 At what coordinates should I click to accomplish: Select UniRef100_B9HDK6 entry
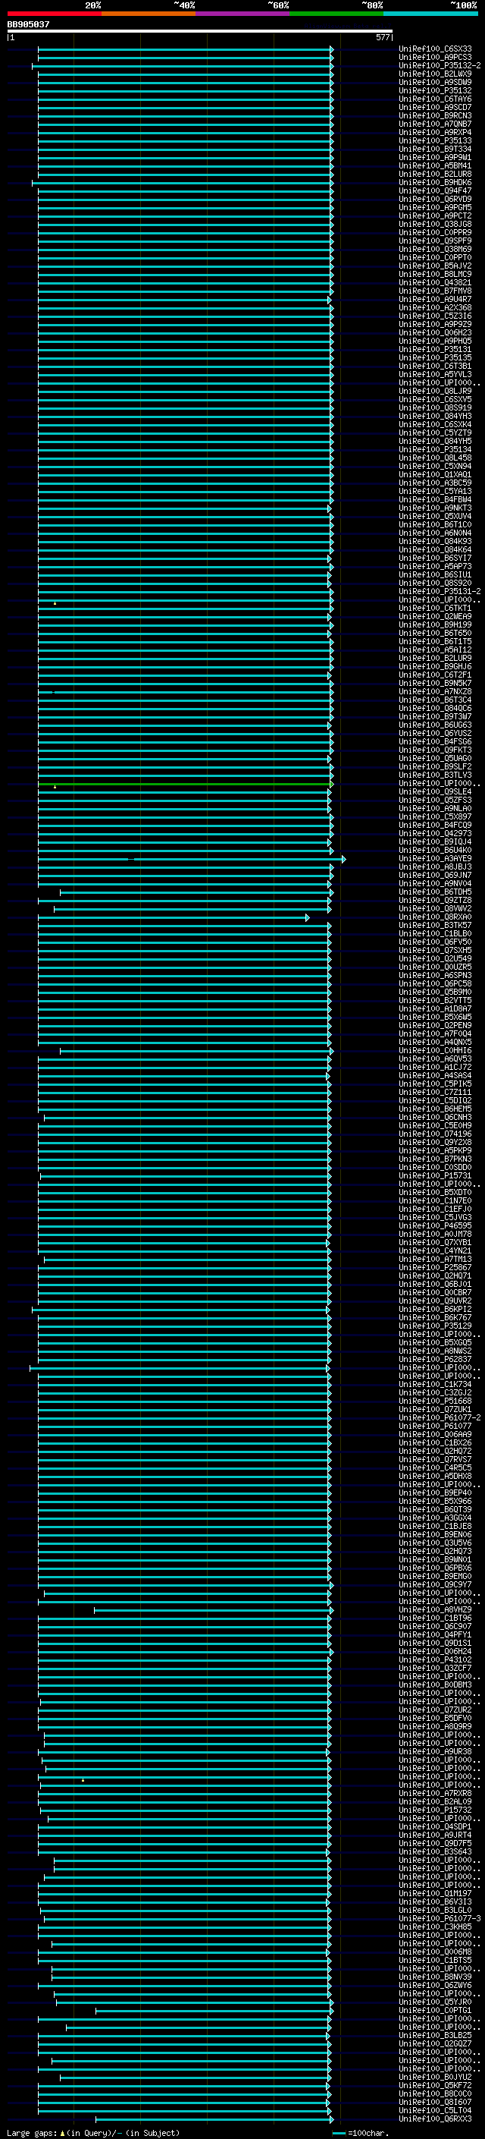(435, 183)
